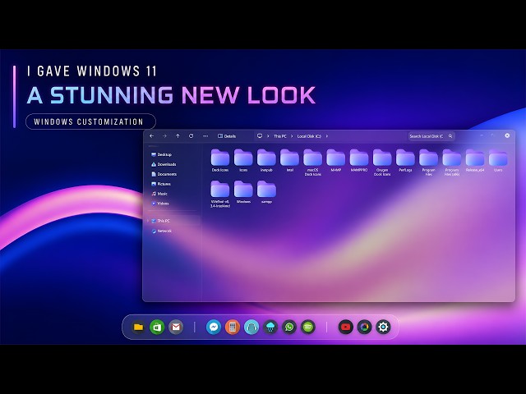The height and width of the screenshot is (394, 526).
Task: Open Messenger from the dock
Action: click(214, 327)
